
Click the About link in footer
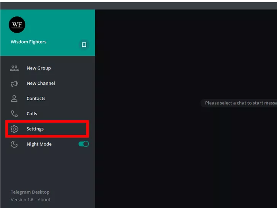coord(44,200)
